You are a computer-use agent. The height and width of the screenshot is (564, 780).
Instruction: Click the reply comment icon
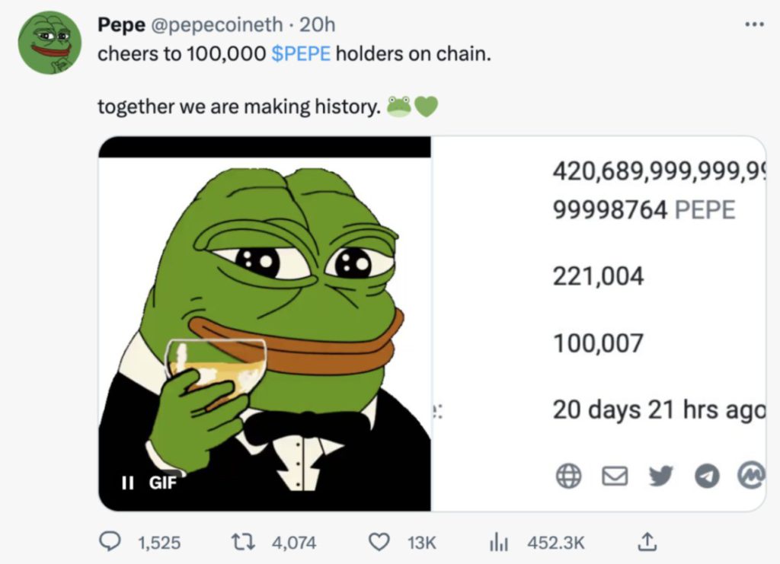click(111, 542)
